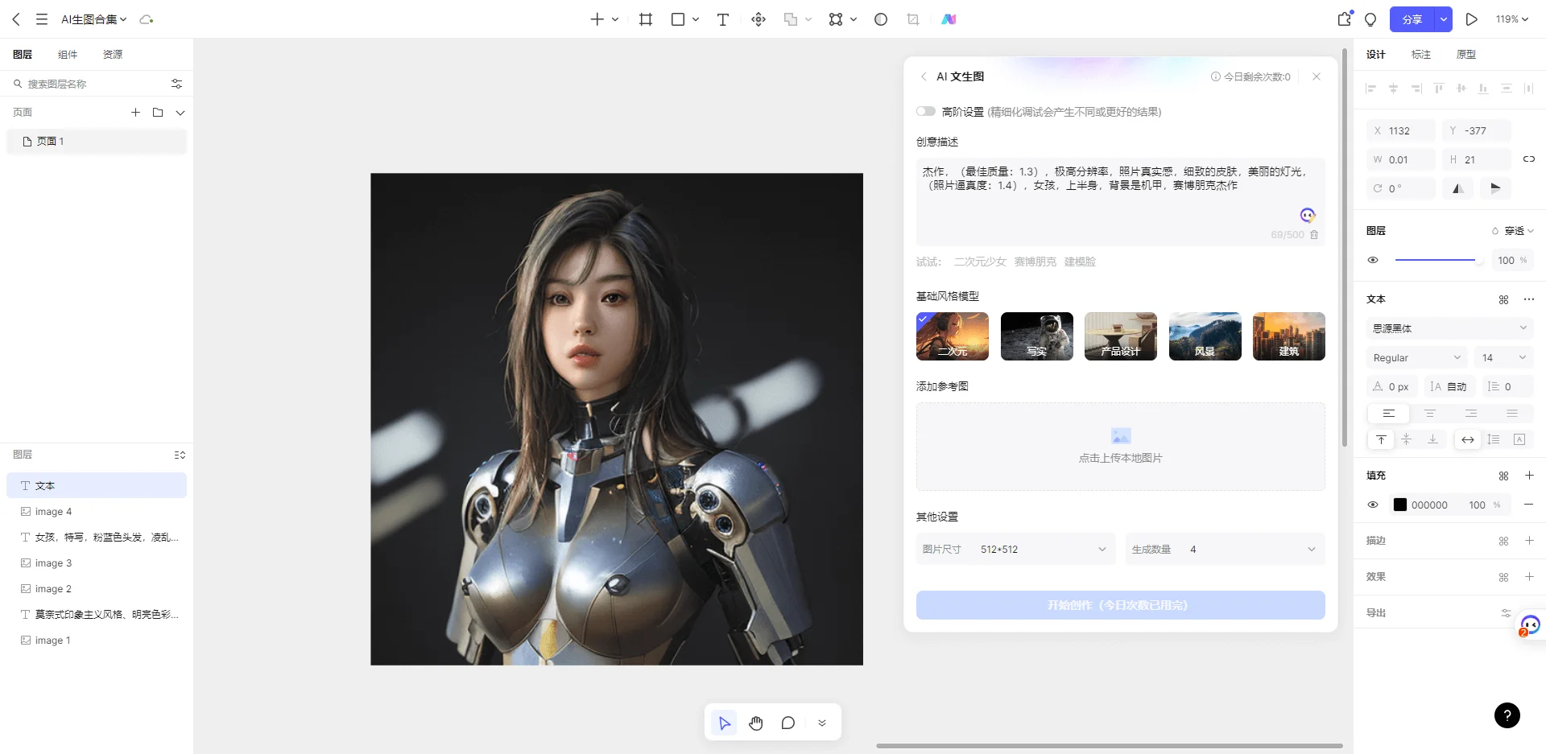1546x754 pixels.
Task: Select the Comment tool in bottom bar
Action: 787,723
